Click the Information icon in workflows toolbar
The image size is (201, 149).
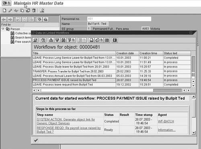click(x=115, y=40)
